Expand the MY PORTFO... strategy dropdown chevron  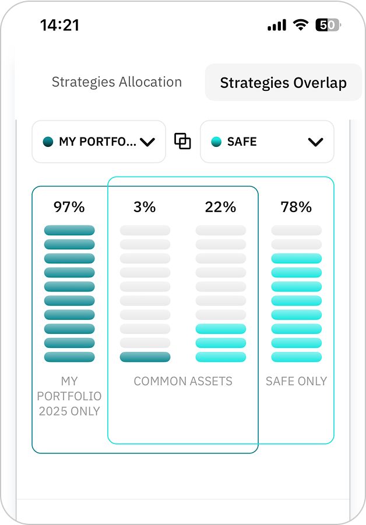[x=147, y=142]
